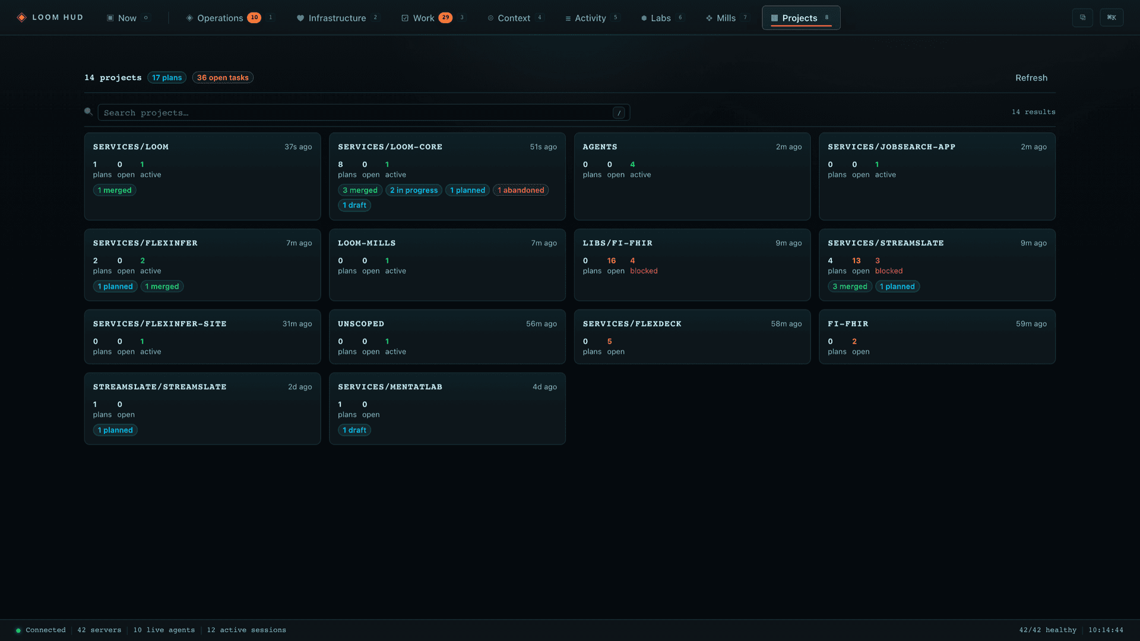1140x641 pixels.
Task: Click the 10 live agents status entry
Action: click(x=164, y=630)
